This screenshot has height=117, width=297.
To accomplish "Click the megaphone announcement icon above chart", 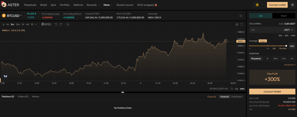I will (237, 24).
